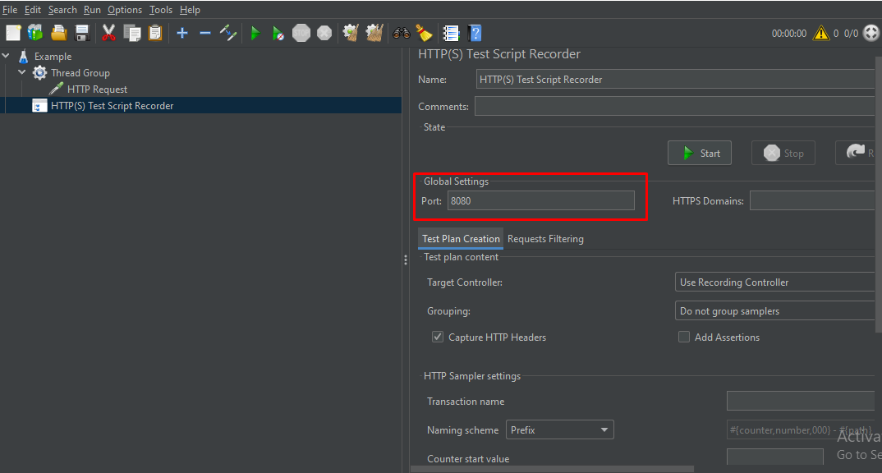
Task: Open the File menu
Action: coord(10,10)
